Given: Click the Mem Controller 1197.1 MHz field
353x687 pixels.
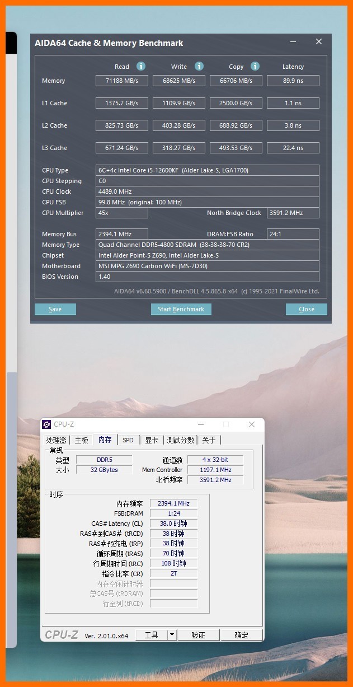Looking at the screenshot, I should (x=215, y=470).
